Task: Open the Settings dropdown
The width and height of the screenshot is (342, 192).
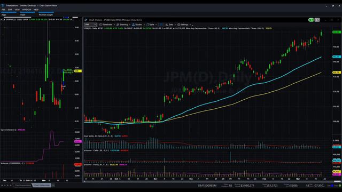Action: tap(184, 25)
